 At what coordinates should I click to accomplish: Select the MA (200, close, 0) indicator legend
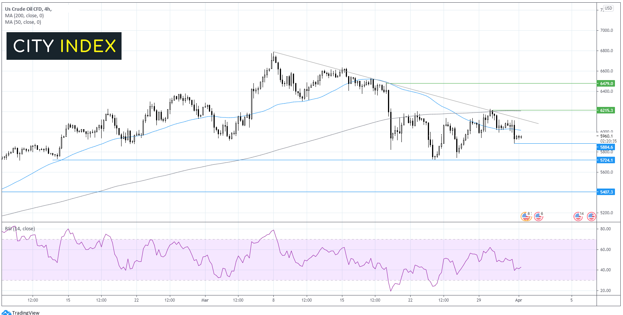(25, 16)
